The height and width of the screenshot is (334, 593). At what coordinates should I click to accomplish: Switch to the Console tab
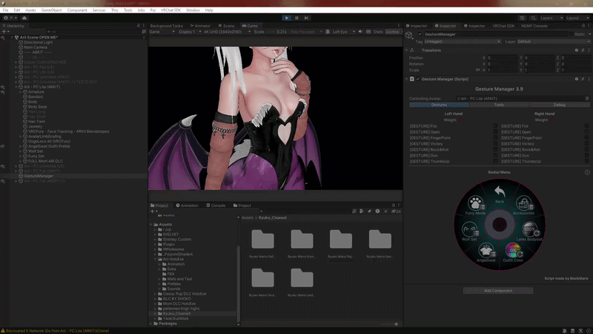point(216,206)
